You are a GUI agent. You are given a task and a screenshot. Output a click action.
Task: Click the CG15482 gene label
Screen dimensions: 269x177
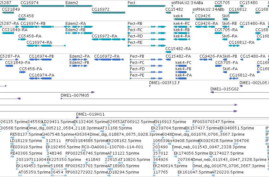[174, 9]
